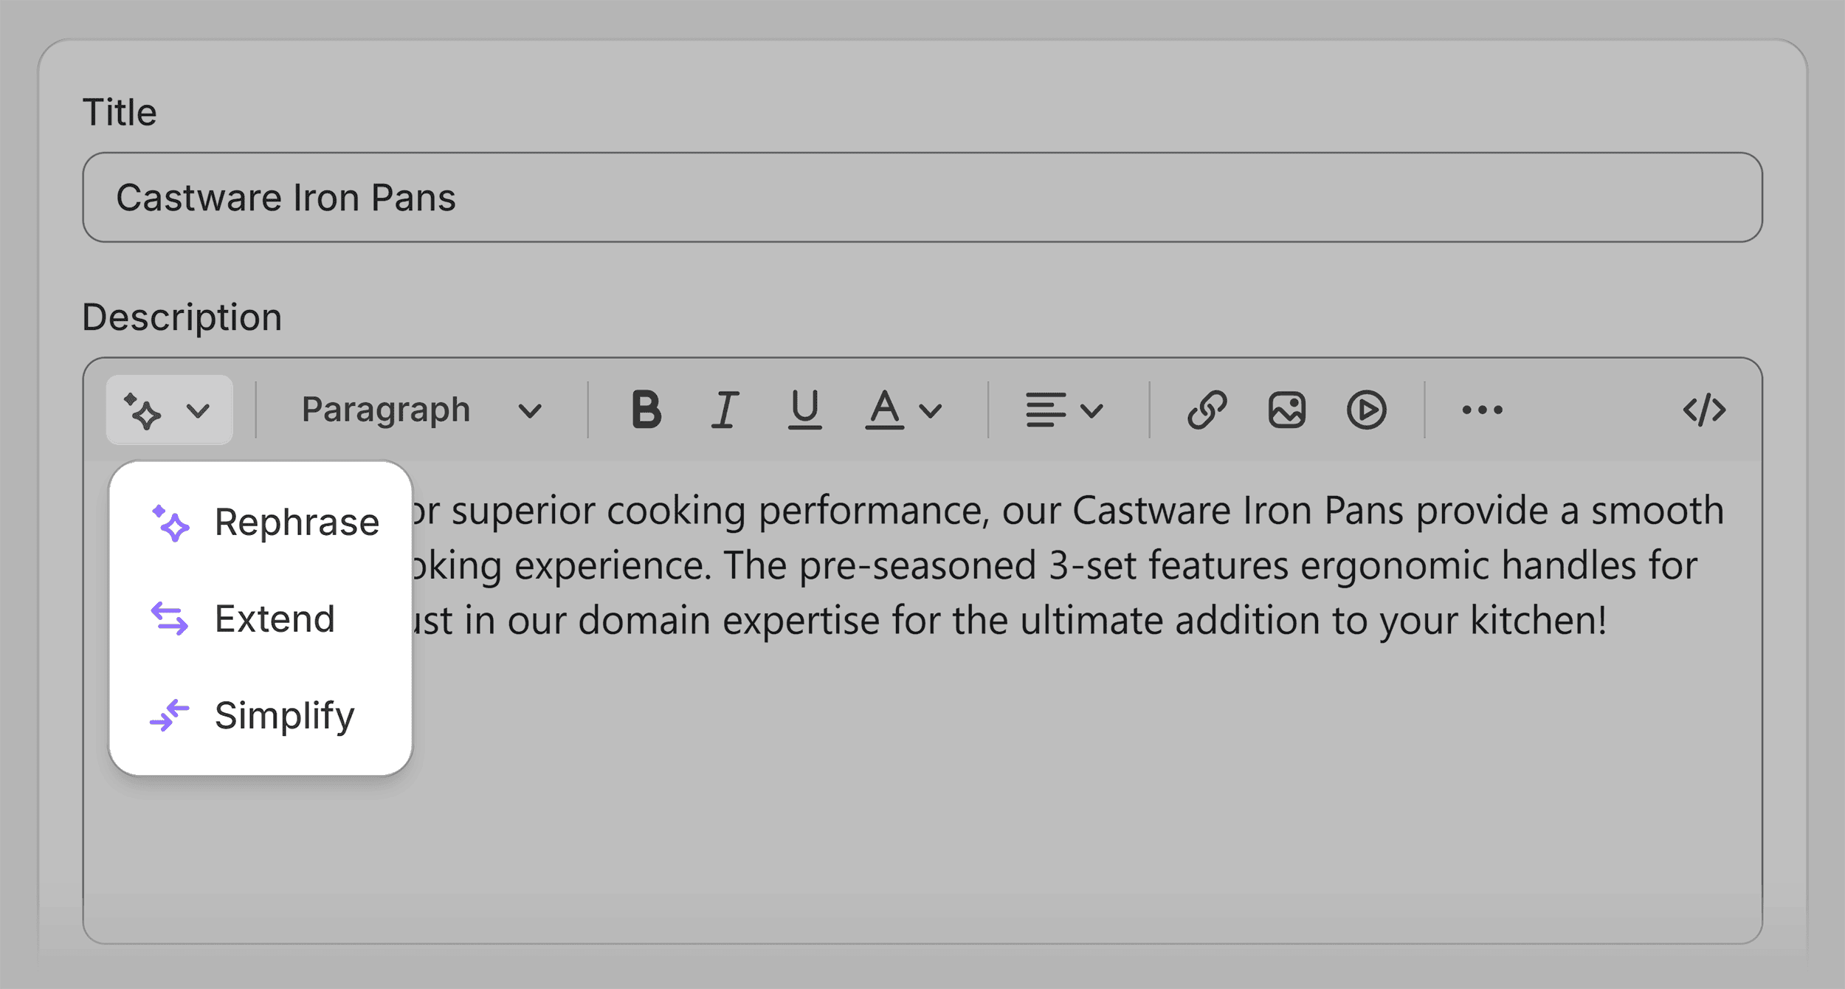Toggle italic formatting
1845x989 pixels.
(725, 410)
